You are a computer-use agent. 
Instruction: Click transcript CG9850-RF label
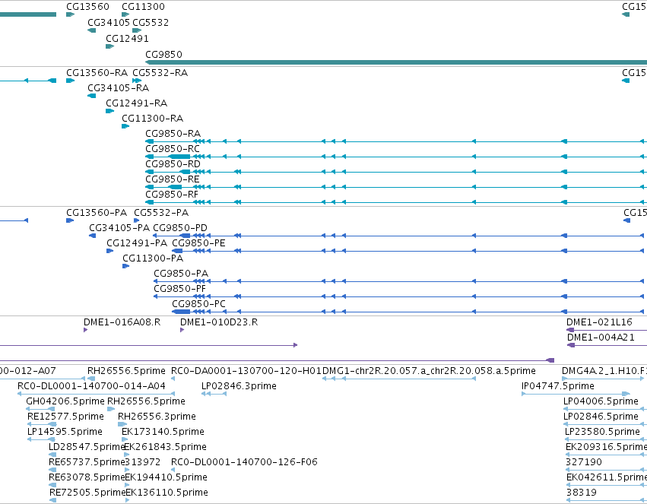(172, 195)
